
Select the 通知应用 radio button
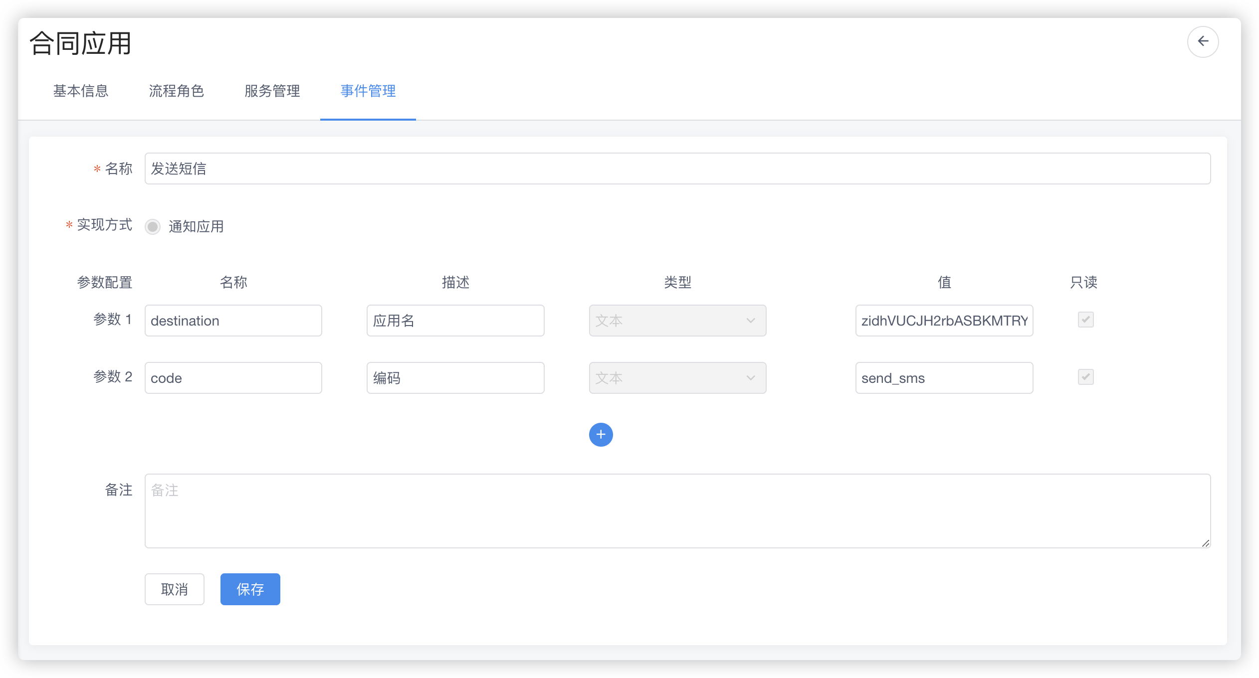pos(153,227)
